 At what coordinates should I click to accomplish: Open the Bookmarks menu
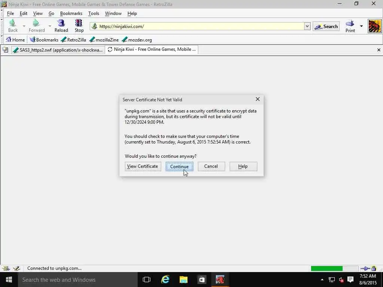(71, 13)
